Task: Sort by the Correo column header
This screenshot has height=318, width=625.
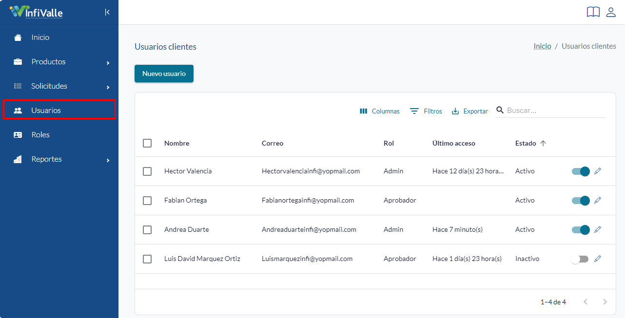Action: 273,143
